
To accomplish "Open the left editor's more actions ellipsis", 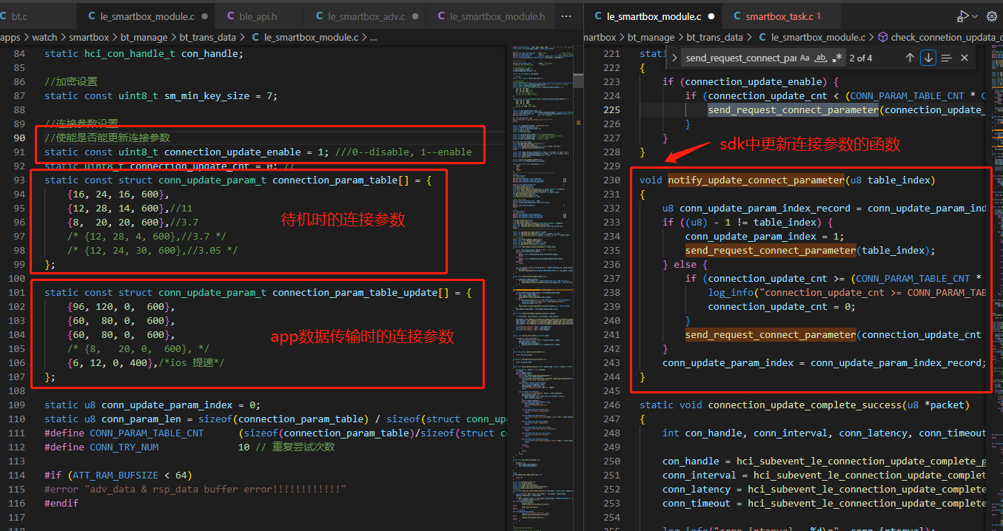I will click(566, 16).
